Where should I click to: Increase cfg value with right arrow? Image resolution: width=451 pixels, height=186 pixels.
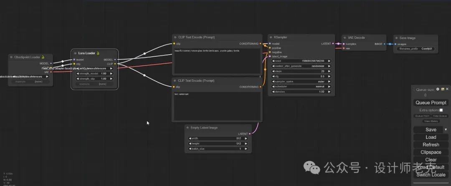329,76
